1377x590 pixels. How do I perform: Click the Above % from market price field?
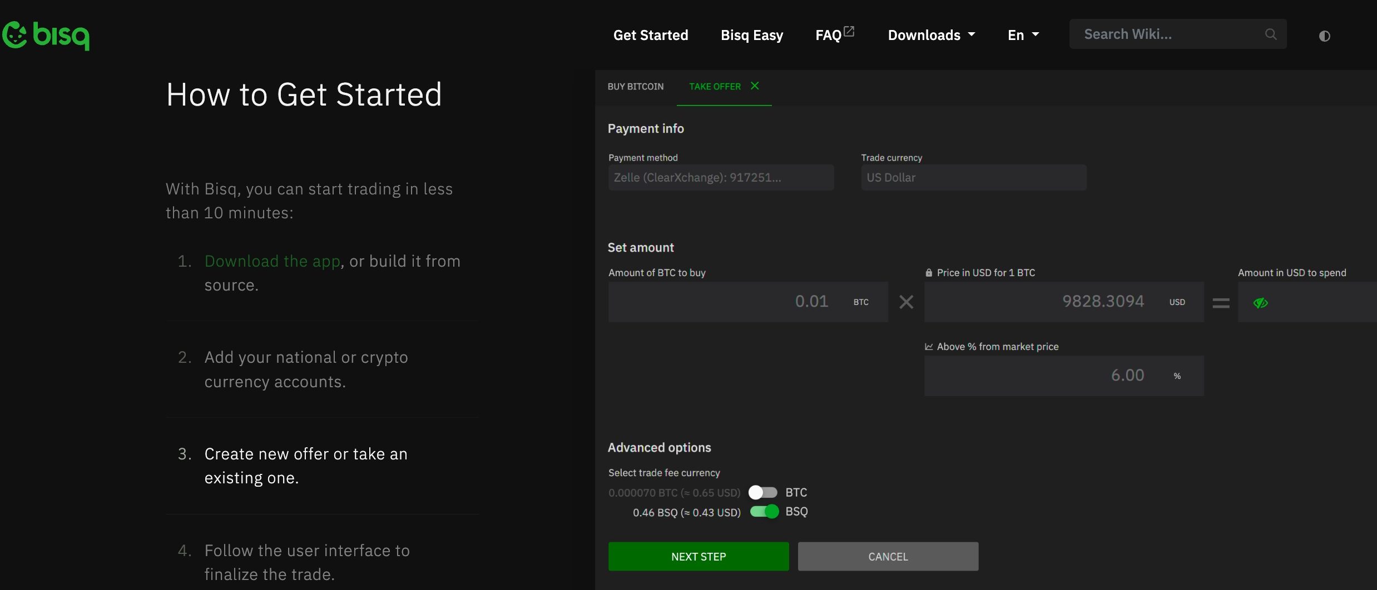tap(1064, 376)
